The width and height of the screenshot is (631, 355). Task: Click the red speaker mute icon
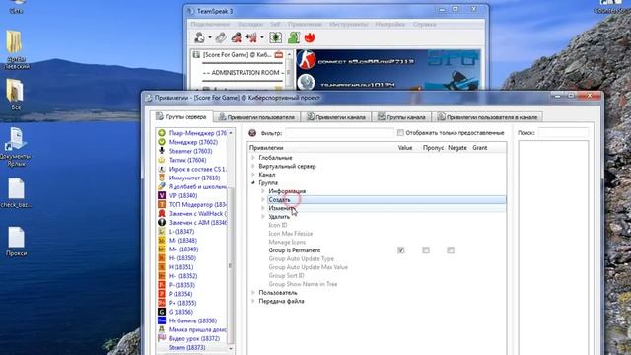pyautogui.click(x=252, y=37)
